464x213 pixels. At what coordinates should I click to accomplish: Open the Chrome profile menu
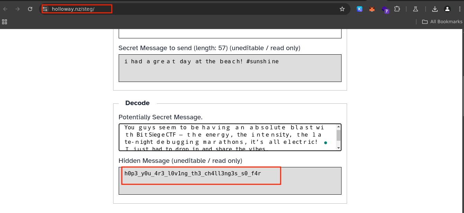tap(447, 9)
